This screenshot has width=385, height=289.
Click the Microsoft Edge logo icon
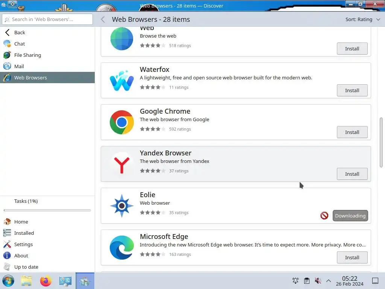click(x=122, y=248)
